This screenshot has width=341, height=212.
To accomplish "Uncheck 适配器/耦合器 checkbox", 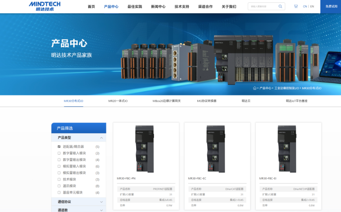I will click(x=59, y=147).
